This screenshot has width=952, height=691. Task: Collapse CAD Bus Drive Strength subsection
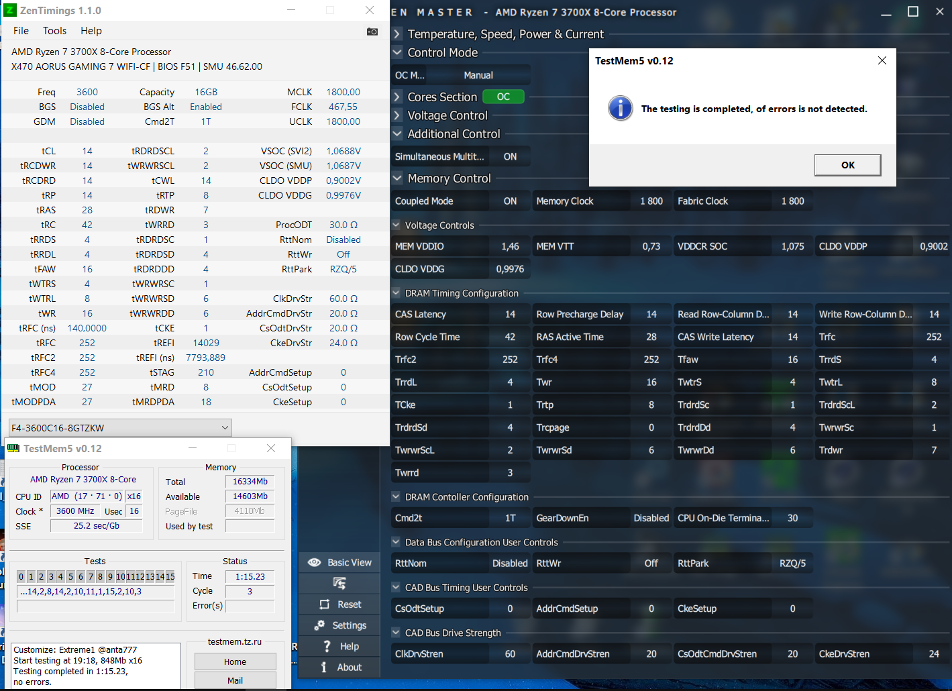396,633
